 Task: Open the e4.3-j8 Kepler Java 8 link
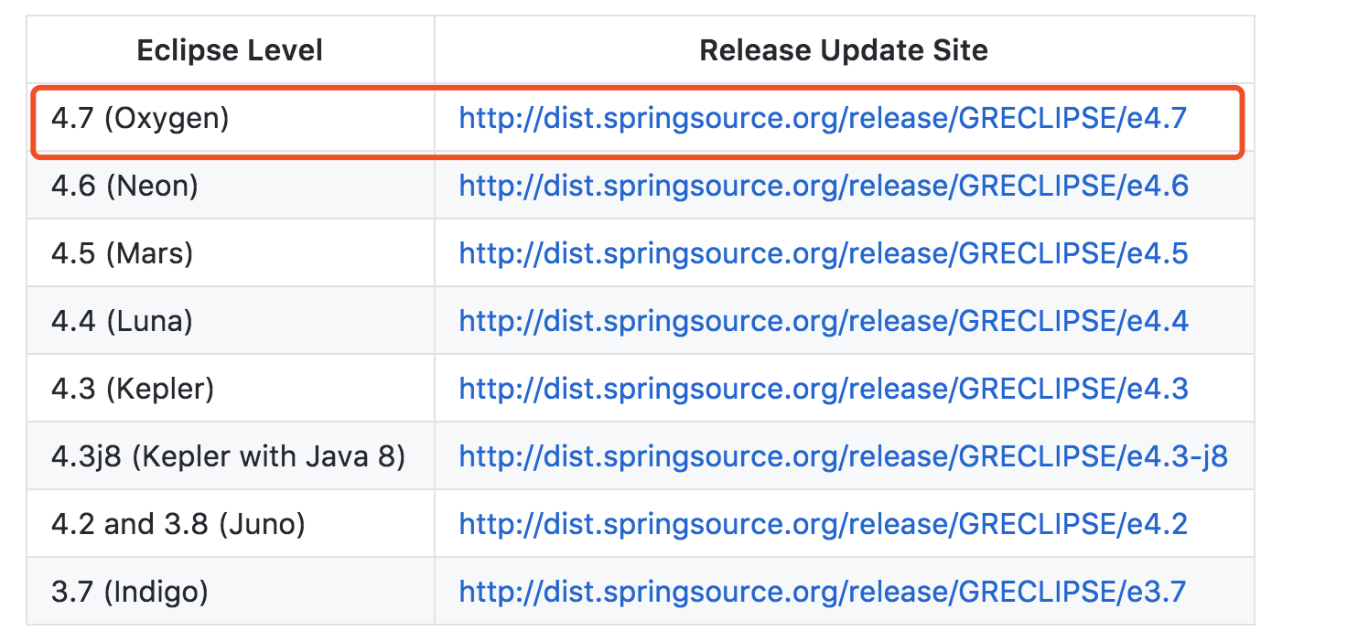point(843,456)
